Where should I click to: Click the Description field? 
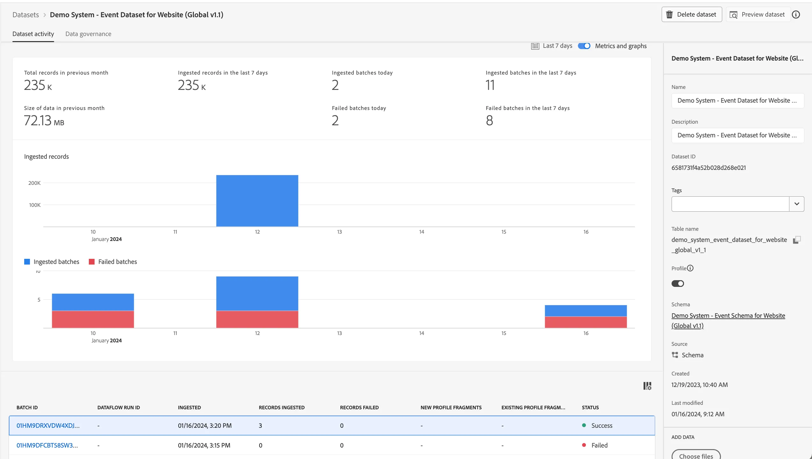pyautogui.click(x=737, y=135)
